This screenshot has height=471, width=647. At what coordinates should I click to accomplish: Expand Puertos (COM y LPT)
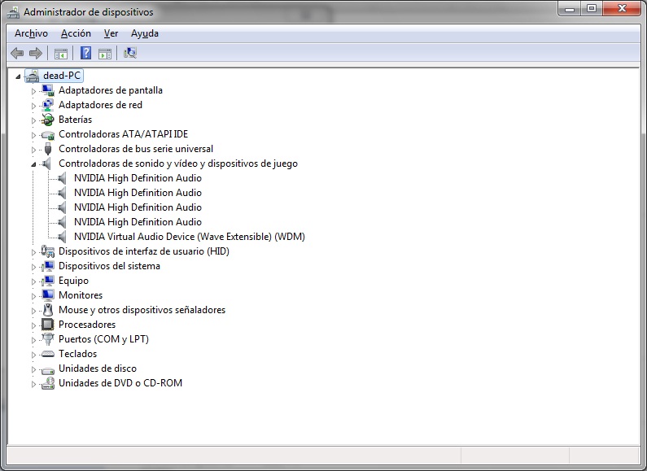pos(34,340)
